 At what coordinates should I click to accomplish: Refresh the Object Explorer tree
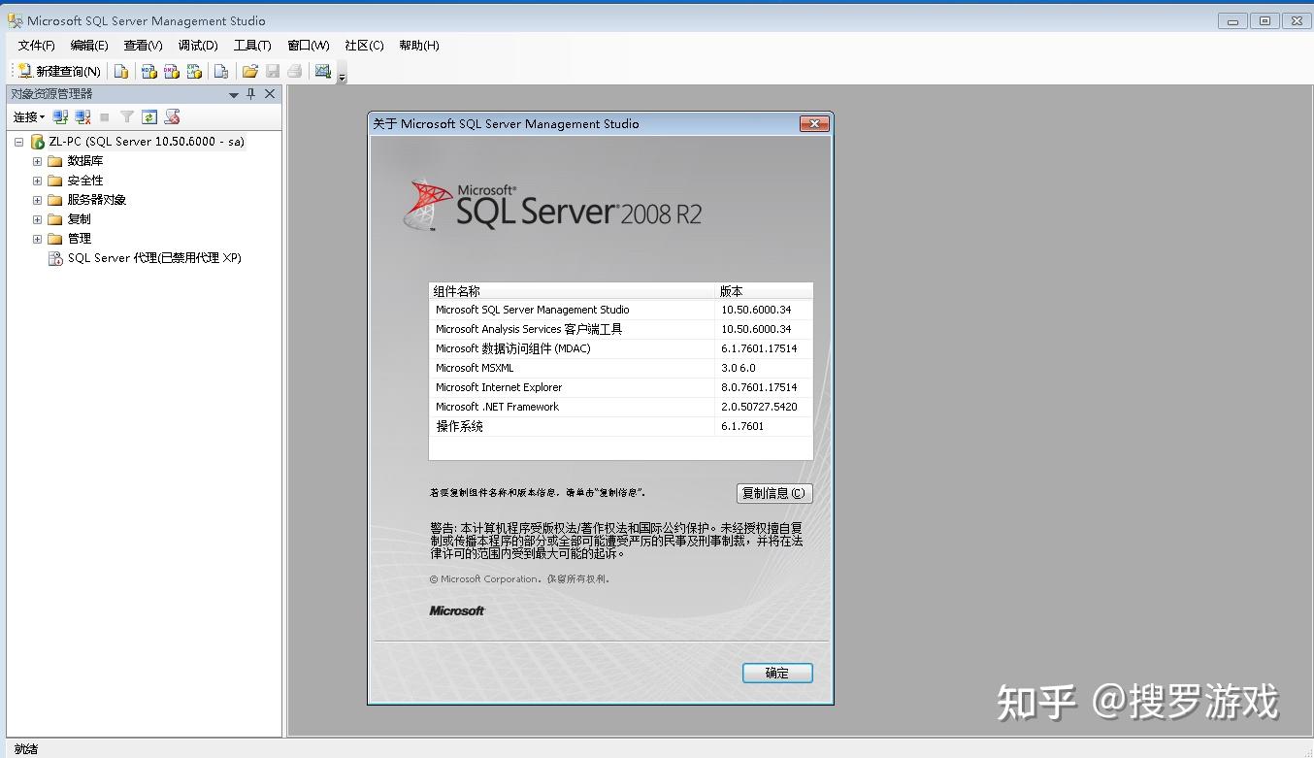tap(149, 117)
